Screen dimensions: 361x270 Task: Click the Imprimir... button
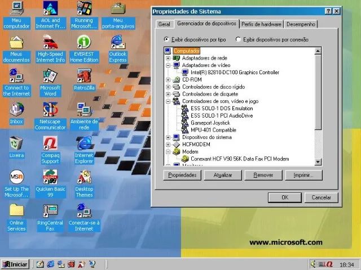pos(303,175)
